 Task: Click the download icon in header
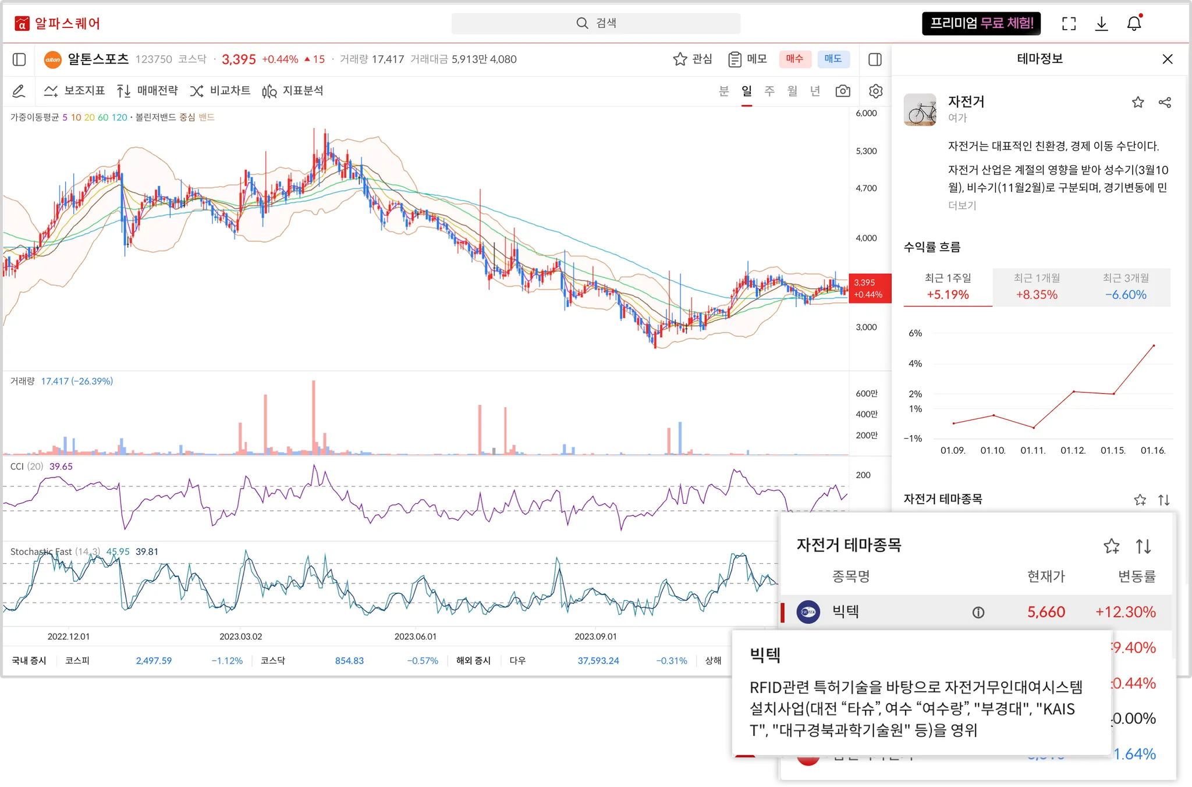pos(1101,24)
